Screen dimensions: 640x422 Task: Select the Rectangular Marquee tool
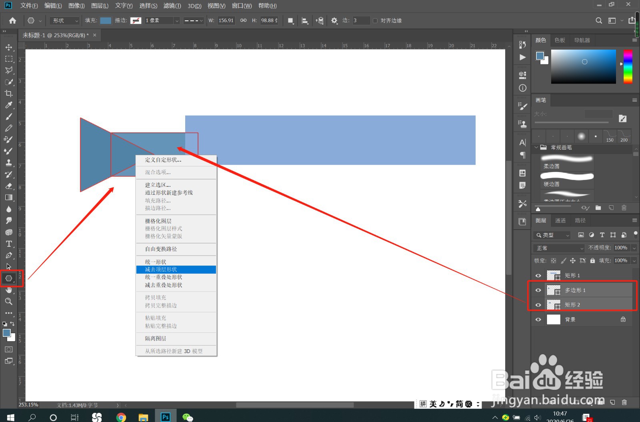click(x=8, y=59)
